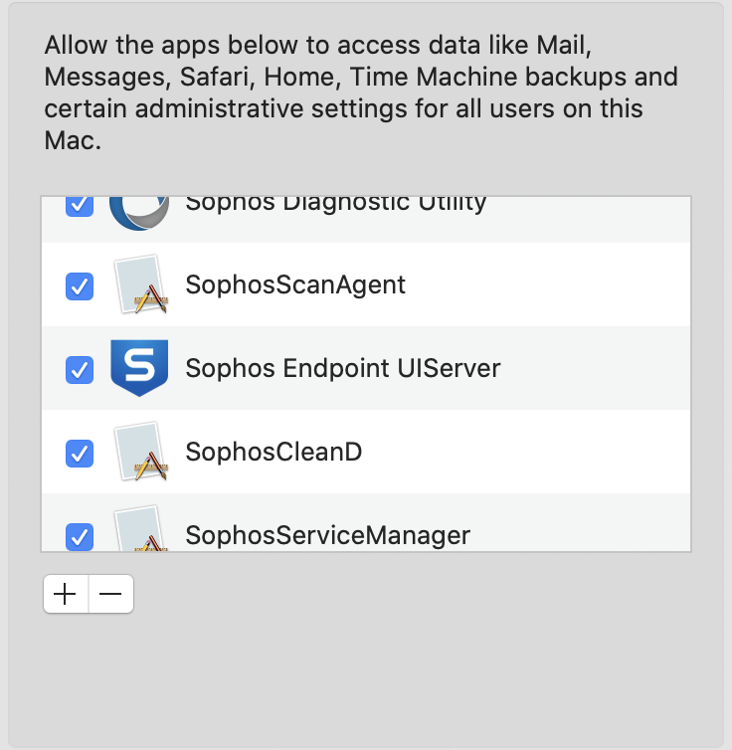
Task: Click the Sophos Diagnostic Utility app icon
Action: pos(139,213)
